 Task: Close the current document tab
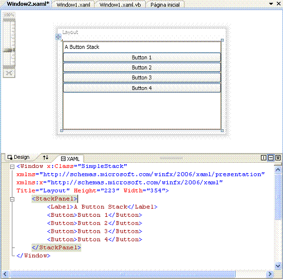(279, 4)
